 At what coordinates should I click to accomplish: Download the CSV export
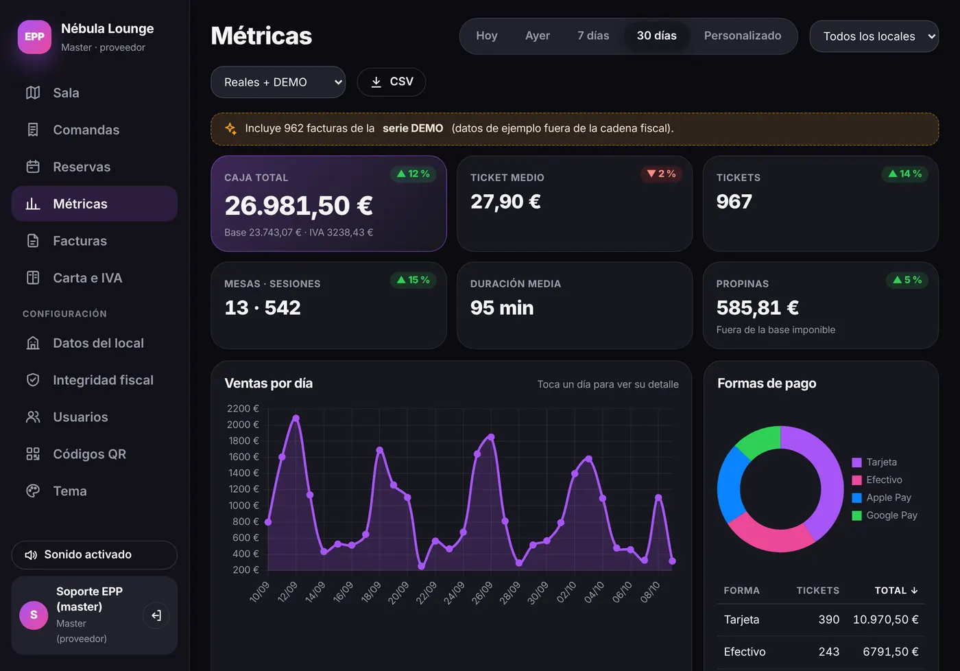point(392,82)
